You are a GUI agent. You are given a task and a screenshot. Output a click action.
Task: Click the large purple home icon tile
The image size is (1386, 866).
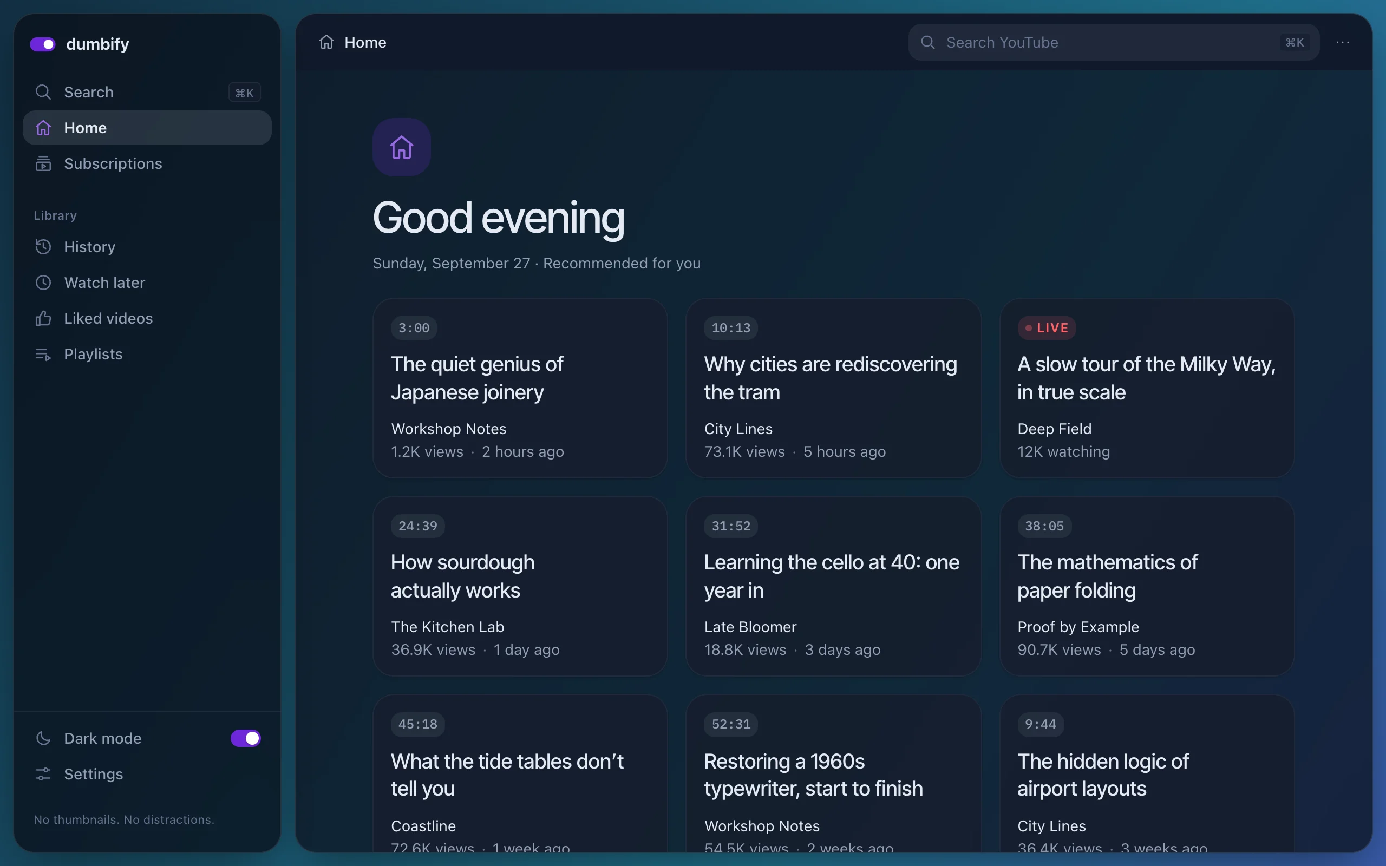[402, 147]
